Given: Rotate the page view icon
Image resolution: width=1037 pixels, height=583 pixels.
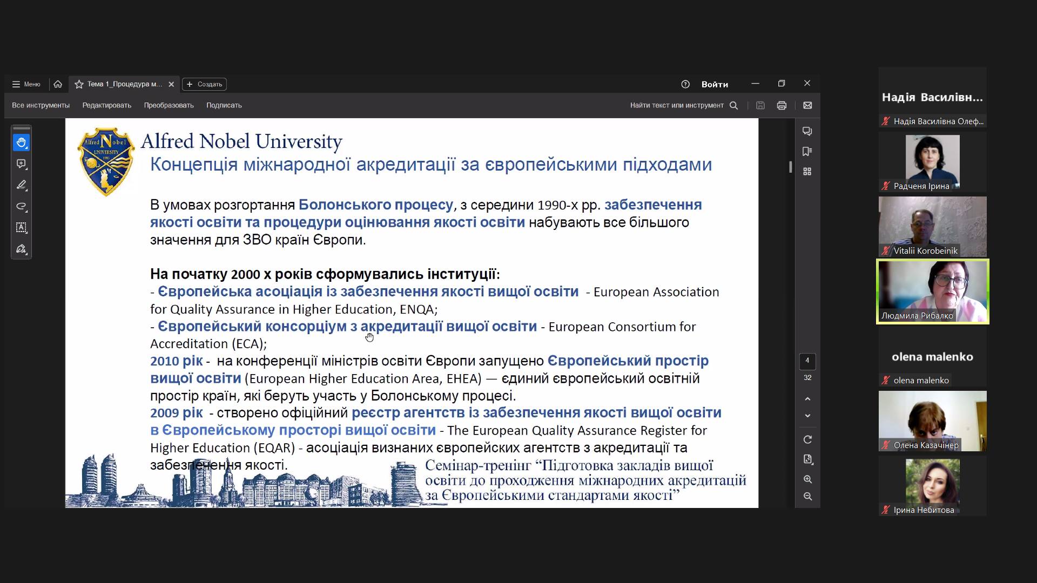Looking at the screenshot, I should click(807, 439).
